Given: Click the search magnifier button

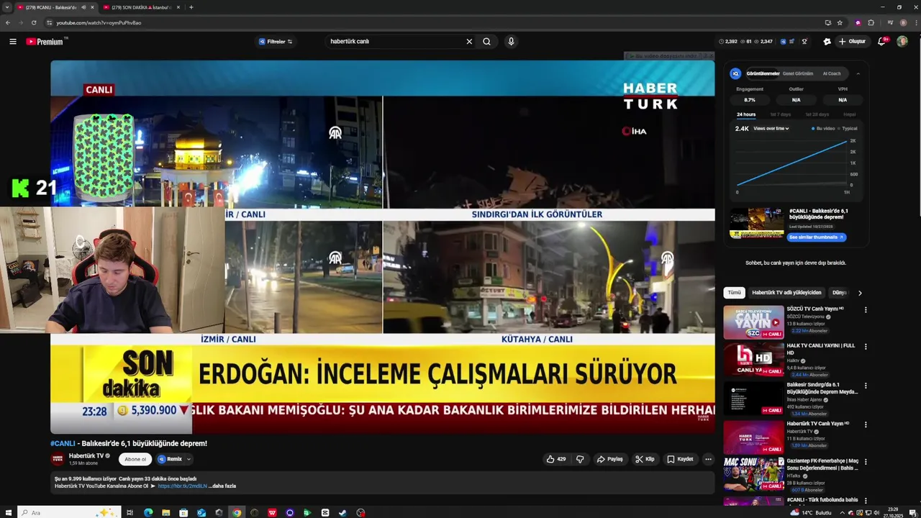Looking at the screenshot, I should tap(486, 42).
